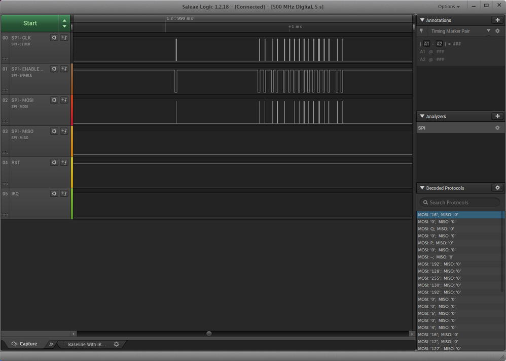Set trigger edge on SPI - MISO channel
This screenshot has height=361, width=506.
(64, 131)
